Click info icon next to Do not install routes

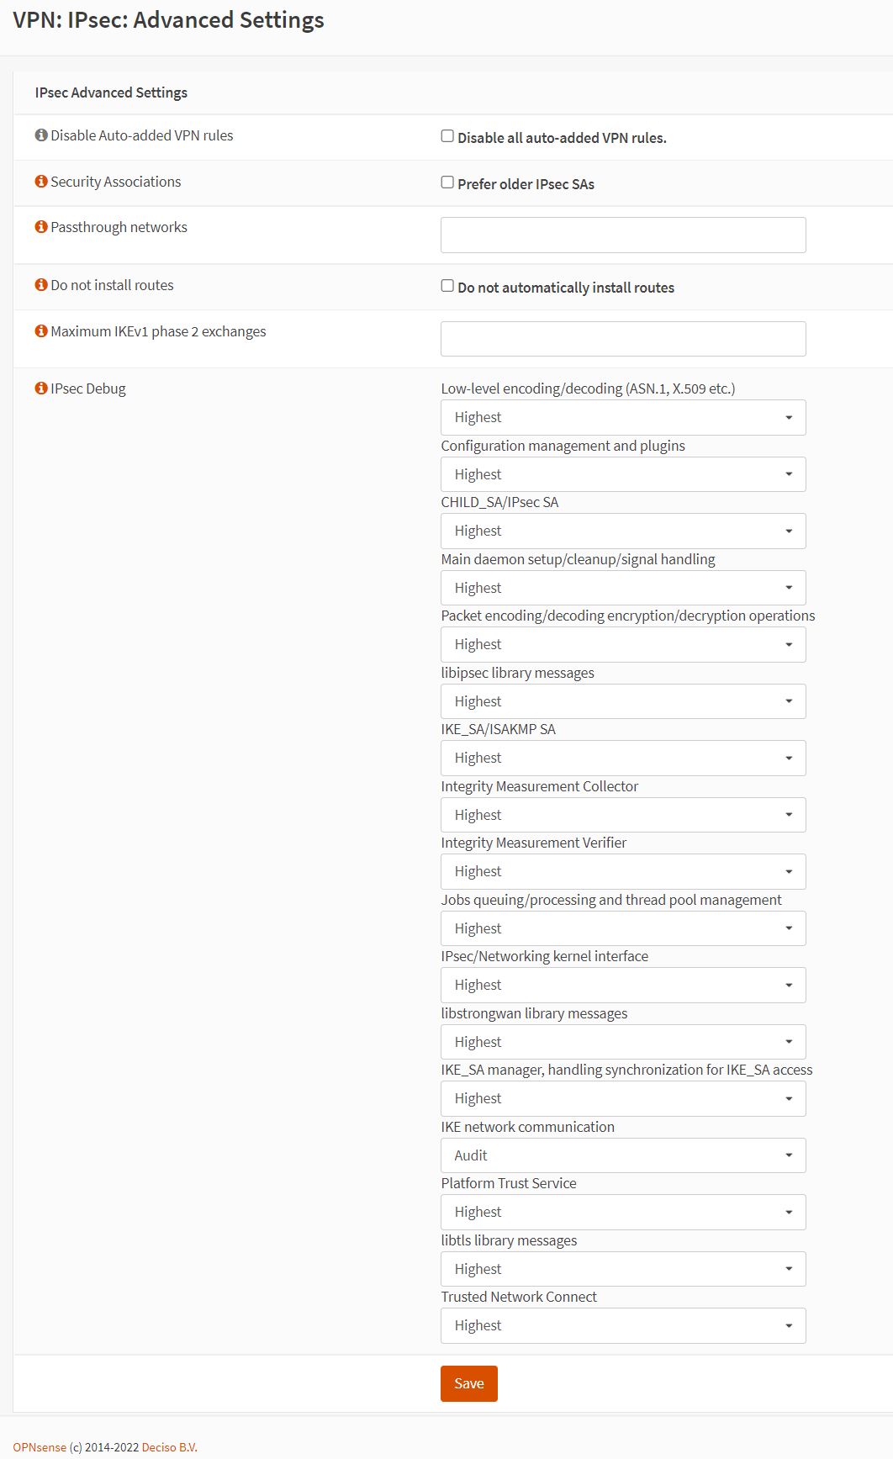[41, 285]
